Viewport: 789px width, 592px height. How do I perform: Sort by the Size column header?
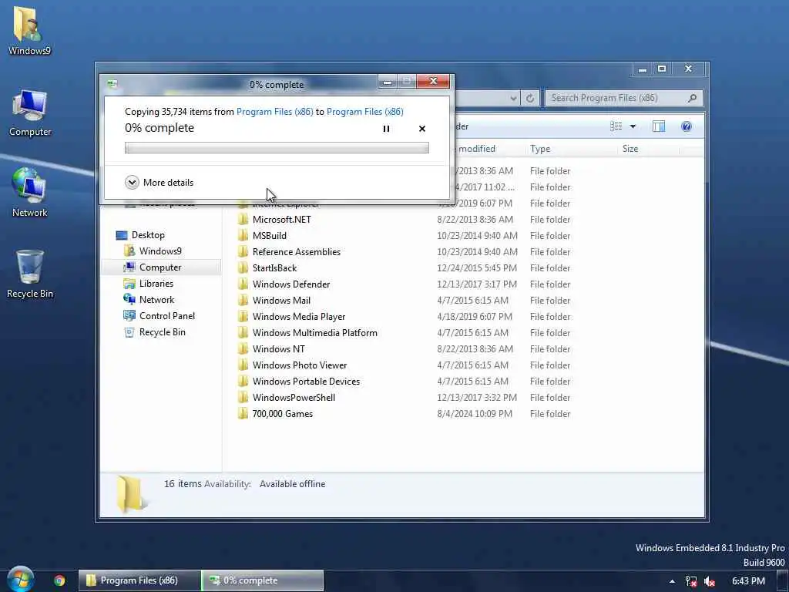(648, 149)
